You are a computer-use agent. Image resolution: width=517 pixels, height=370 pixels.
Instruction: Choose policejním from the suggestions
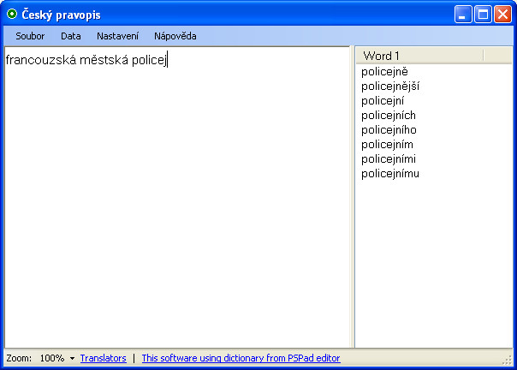(387, 144)
